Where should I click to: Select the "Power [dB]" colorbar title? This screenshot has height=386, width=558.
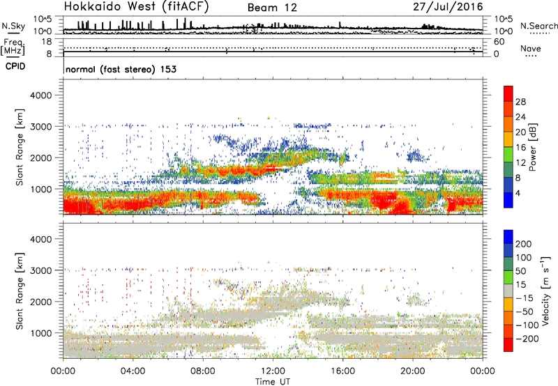532,147
